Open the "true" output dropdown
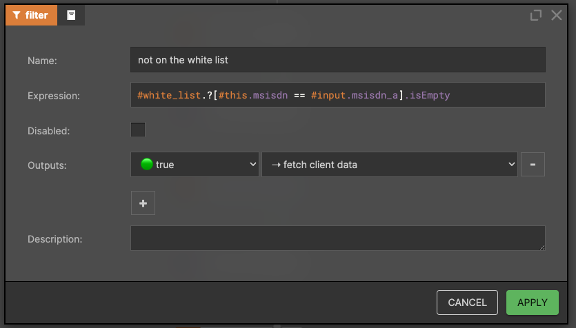This screenshot has height=328, width=576. click(195, 165)
